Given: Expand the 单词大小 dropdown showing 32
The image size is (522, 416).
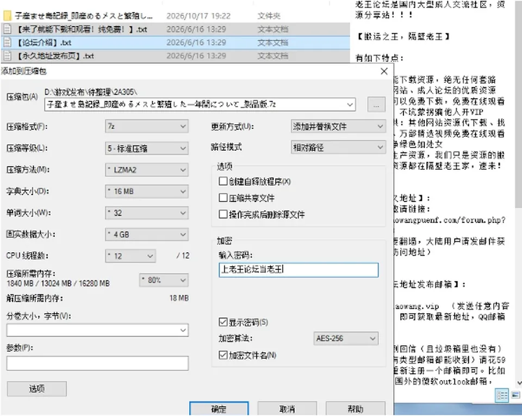Looking at the screenshot, I should point(147,213).
